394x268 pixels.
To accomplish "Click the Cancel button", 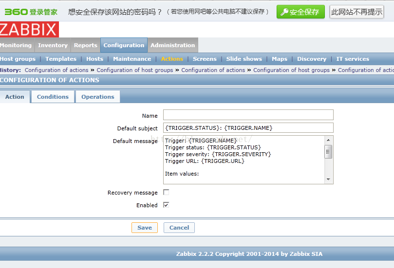I will [179, 228].
